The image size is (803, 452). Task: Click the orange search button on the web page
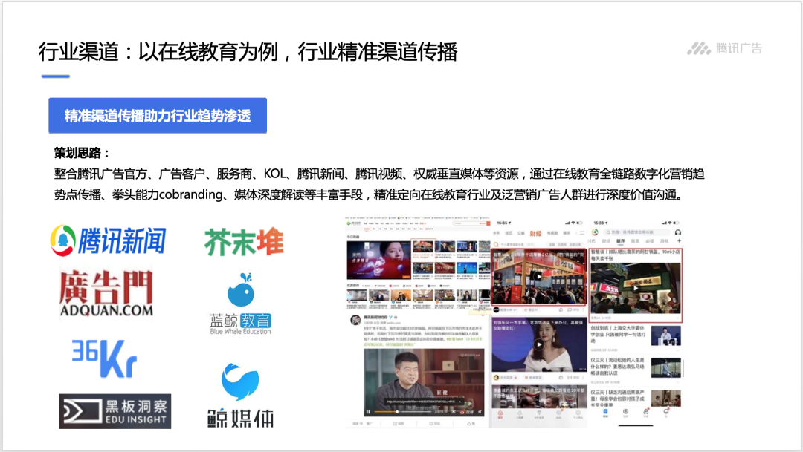click(487, 223)
